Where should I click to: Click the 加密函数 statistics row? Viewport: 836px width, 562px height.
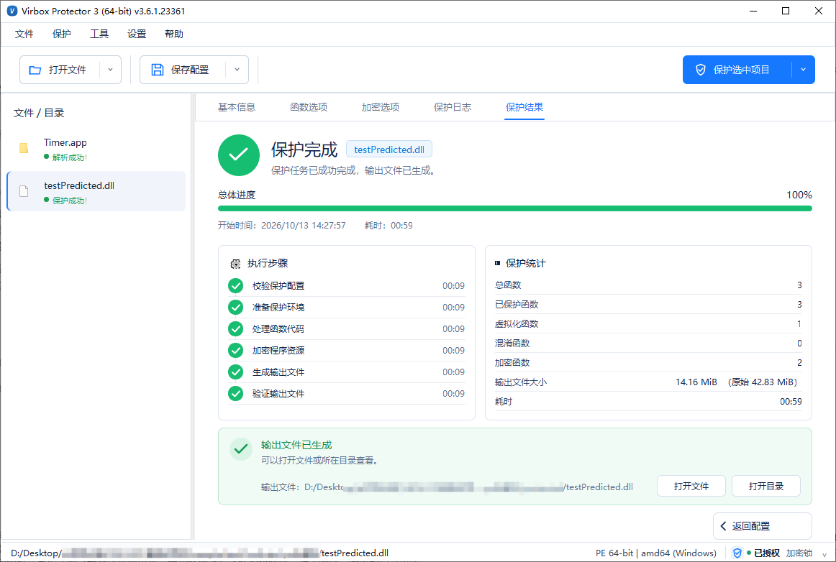(648, 363)
